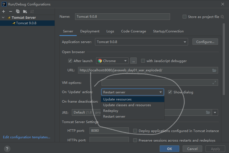The width and height of the screenshot is (229, 153).
Task: Browse for a JRE folder
Action: tap(208, 112)
